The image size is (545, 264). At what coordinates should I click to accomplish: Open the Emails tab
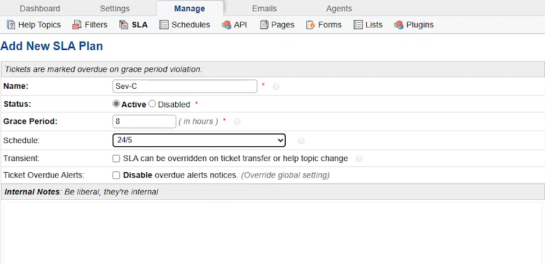(x=265, y=8)
